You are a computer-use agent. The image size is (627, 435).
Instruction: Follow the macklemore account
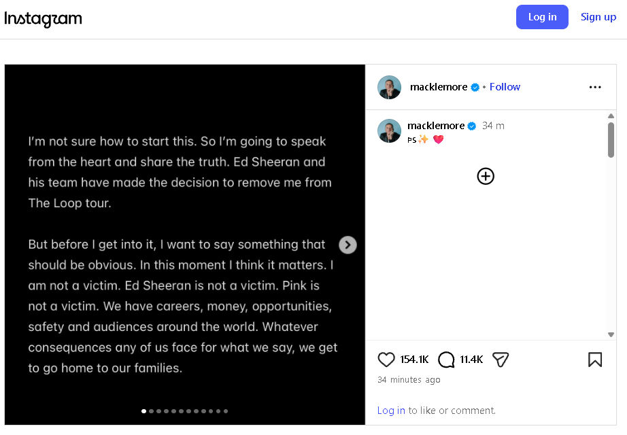pos(505,87)
